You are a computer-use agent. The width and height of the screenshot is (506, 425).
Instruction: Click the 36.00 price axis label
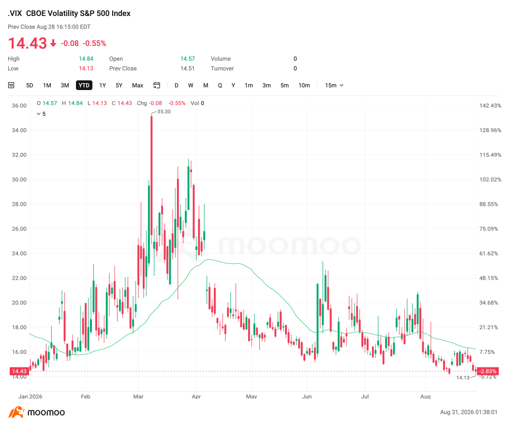(19, 106)
